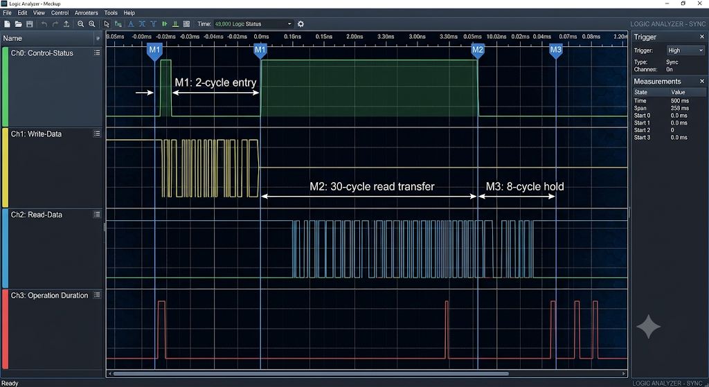Select the Span measurement row
The height and width of the screenshot is (387, 709).
tap(670, 108)
